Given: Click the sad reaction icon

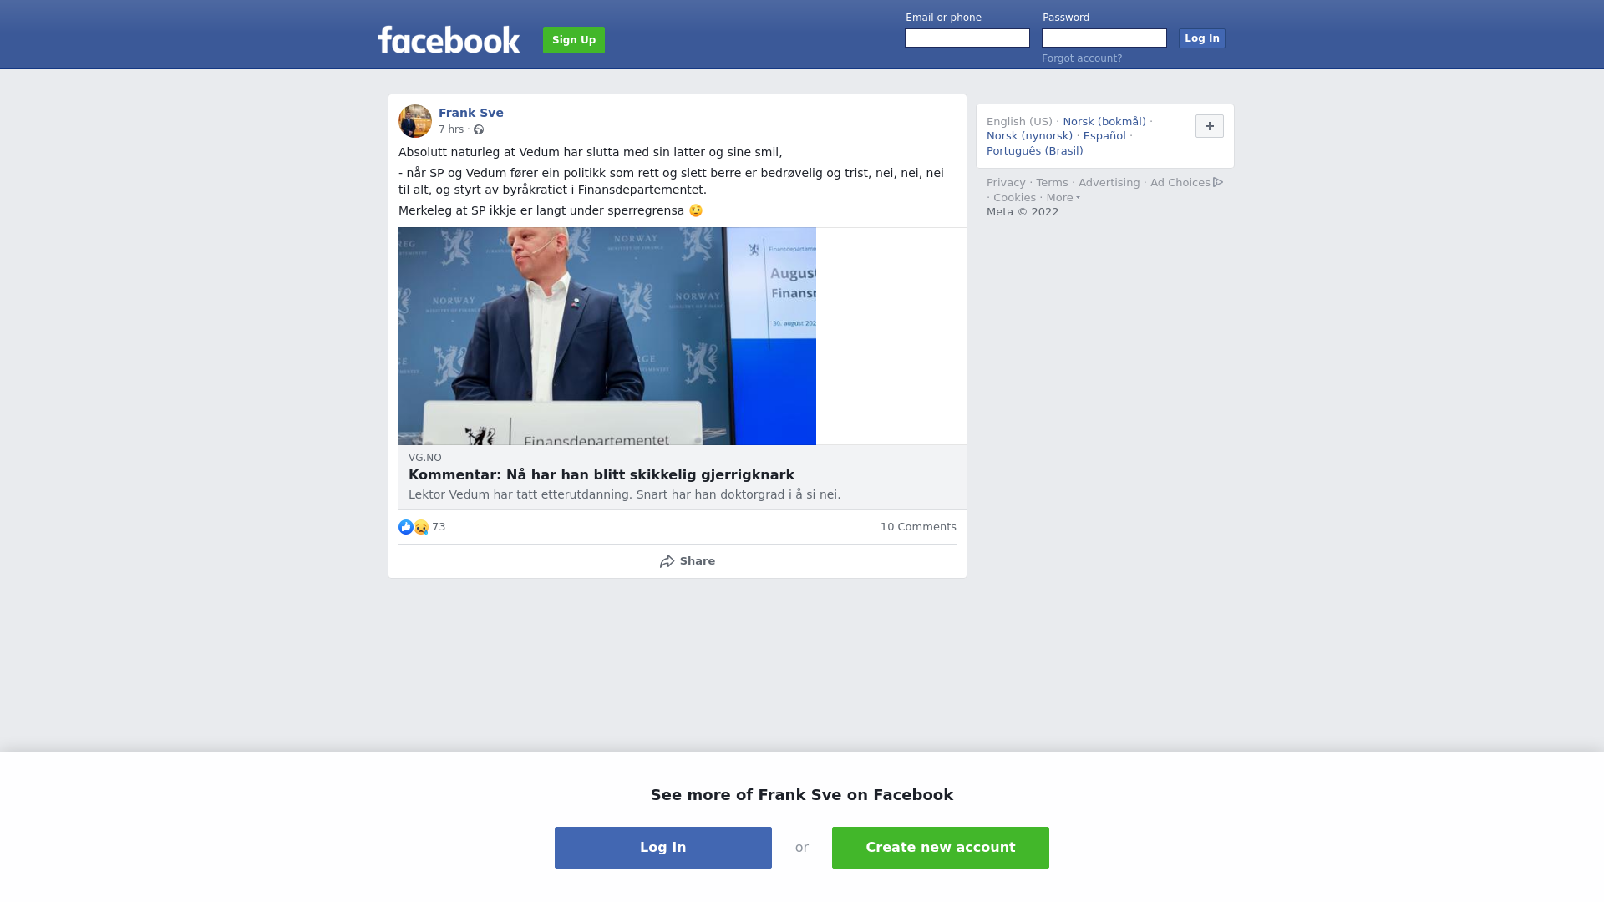Looking at the screenshot, I should pyautogui.click(x=421, y=527).
